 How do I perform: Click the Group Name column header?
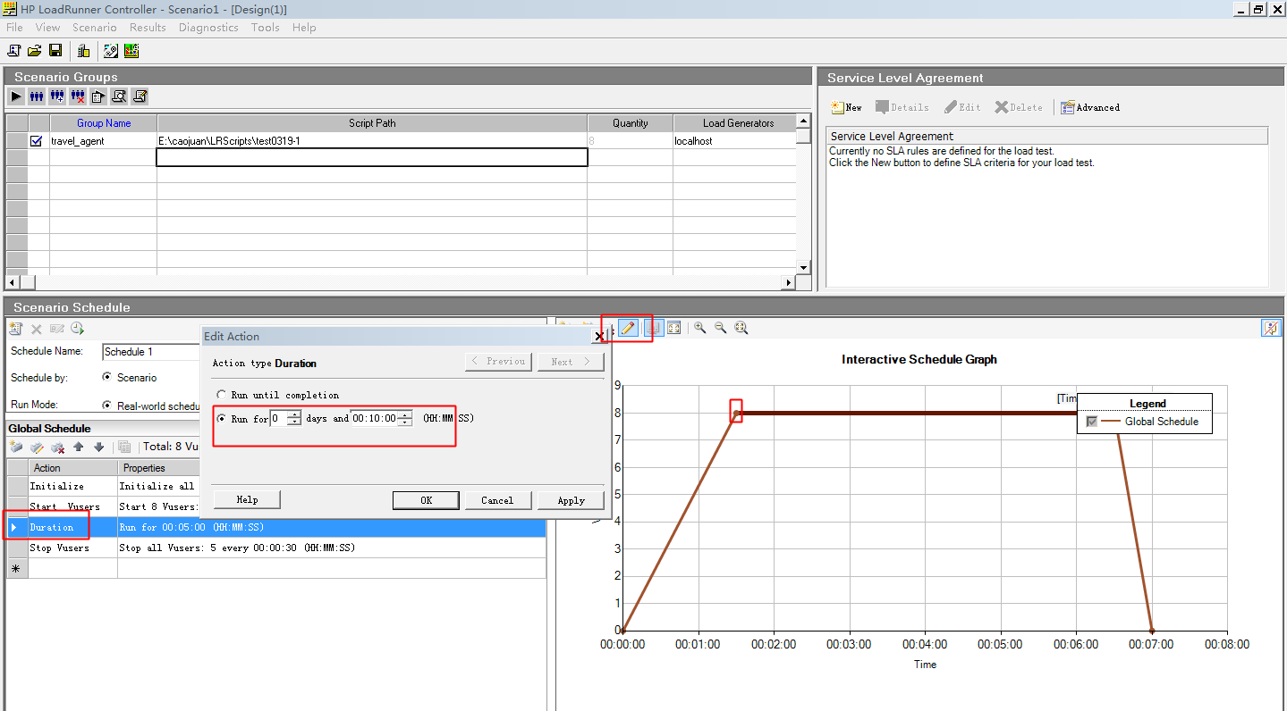(x=104, y=123)
